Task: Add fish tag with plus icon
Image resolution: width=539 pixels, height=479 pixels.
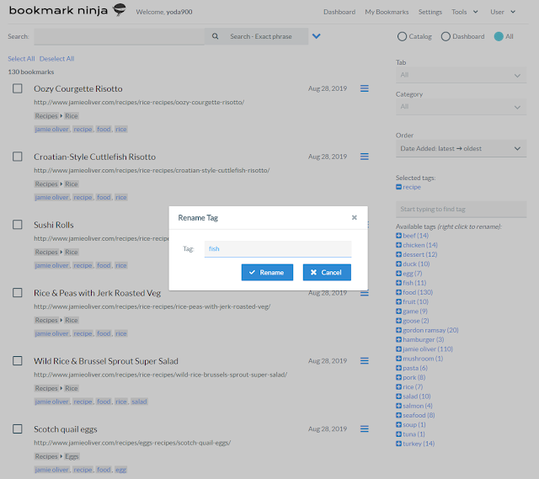Action: [398, 283]
